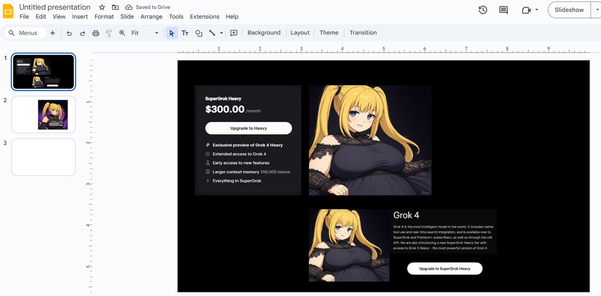This screenshot has height=296, width=601.
Task: Open version history
Action: point(482,10)
